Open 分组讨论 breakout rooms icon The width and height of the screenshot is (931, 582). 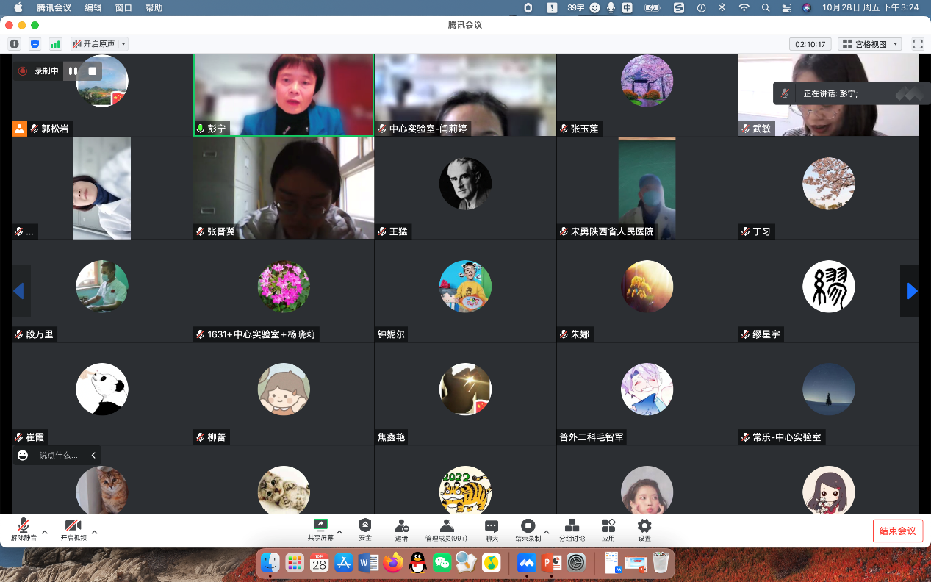pyautogui.click(x=572, y=525)
